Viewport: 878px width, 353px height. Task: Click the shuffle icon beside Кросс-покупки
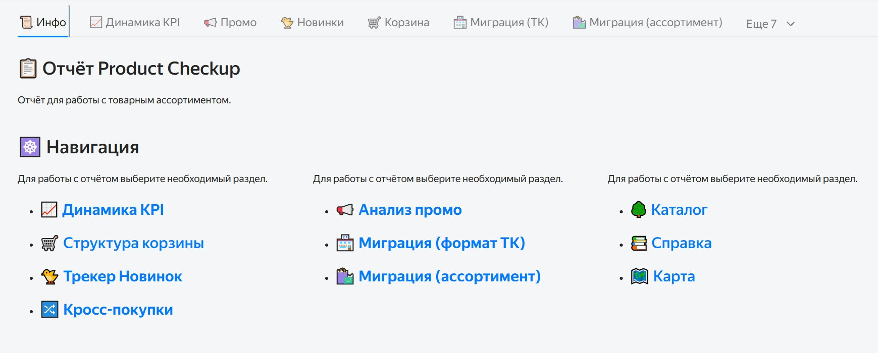[x=49, y=310]
